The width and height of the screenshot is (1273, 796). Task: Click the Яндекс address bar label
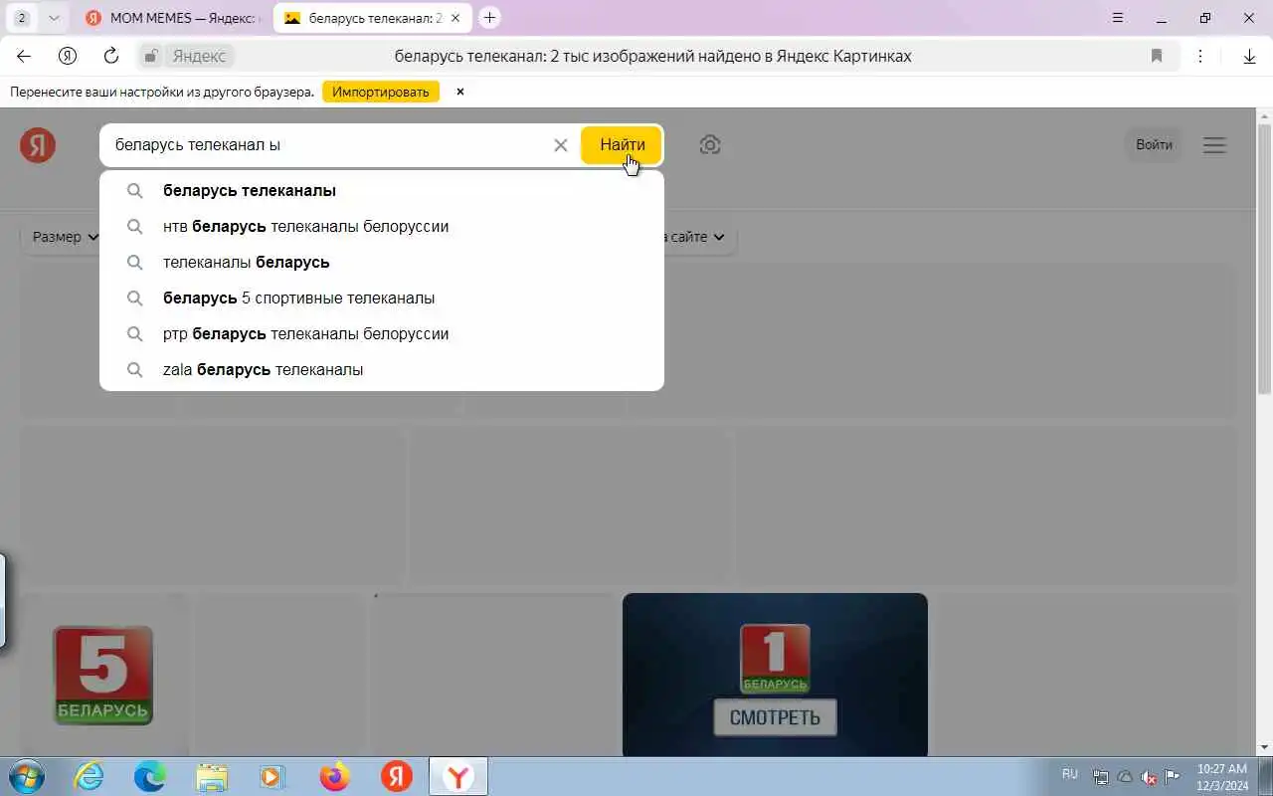coord(199,56)
